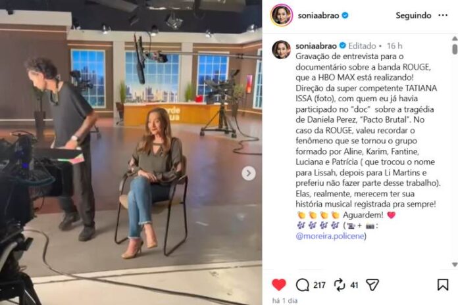Viewport: 458px width, 305px height.
Task: Share the post with the paper plane icon
Action: pyautogui.click(x=372, y=285)
